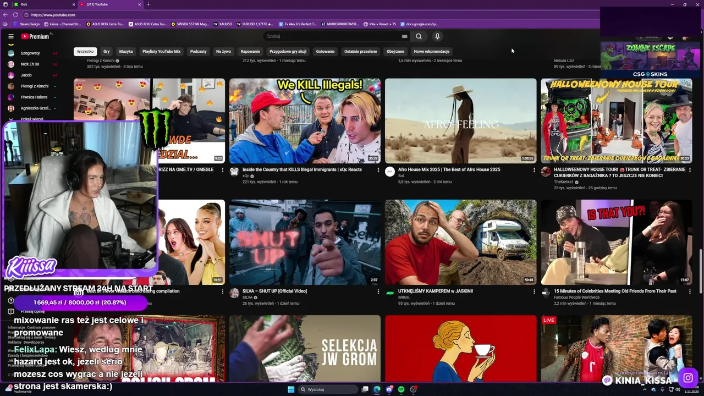The image size is (704, 396).
Task: Expand subscriptions with Pokaż więcej
Action: pyautogui.click(x=32, y=119)
